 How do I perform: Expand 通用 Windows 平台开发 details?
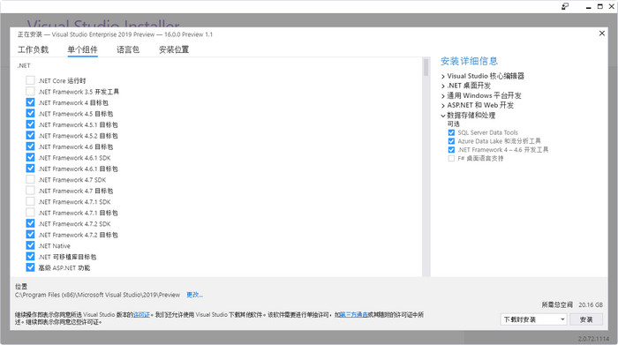[443, 95]
